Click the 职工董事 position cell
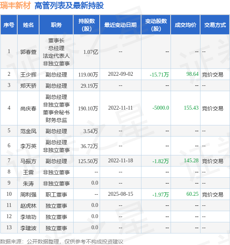The height and width of the screenshot is (245, 230). [x=56, y=195]
